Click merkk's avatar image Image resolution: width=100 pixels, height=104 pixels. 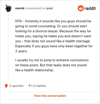pyautogui.click(x=8, y=8)
